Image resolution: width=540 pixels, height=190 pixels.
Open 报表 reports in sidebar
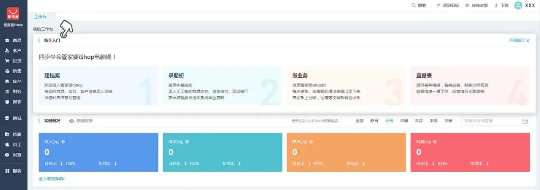pyautogui.click(x=14, y=102)
